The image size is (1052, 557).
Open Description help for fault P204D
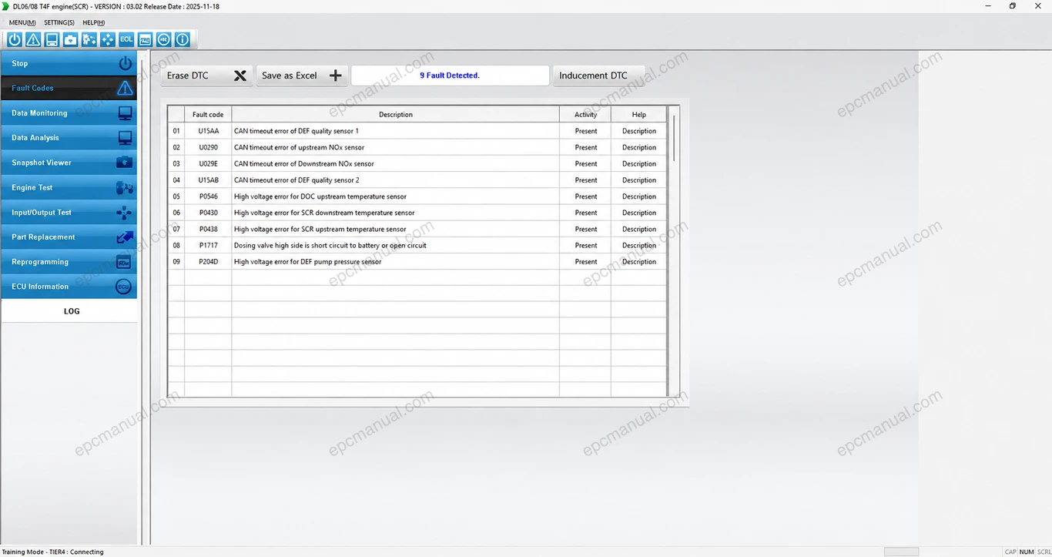tap(639, 262)
